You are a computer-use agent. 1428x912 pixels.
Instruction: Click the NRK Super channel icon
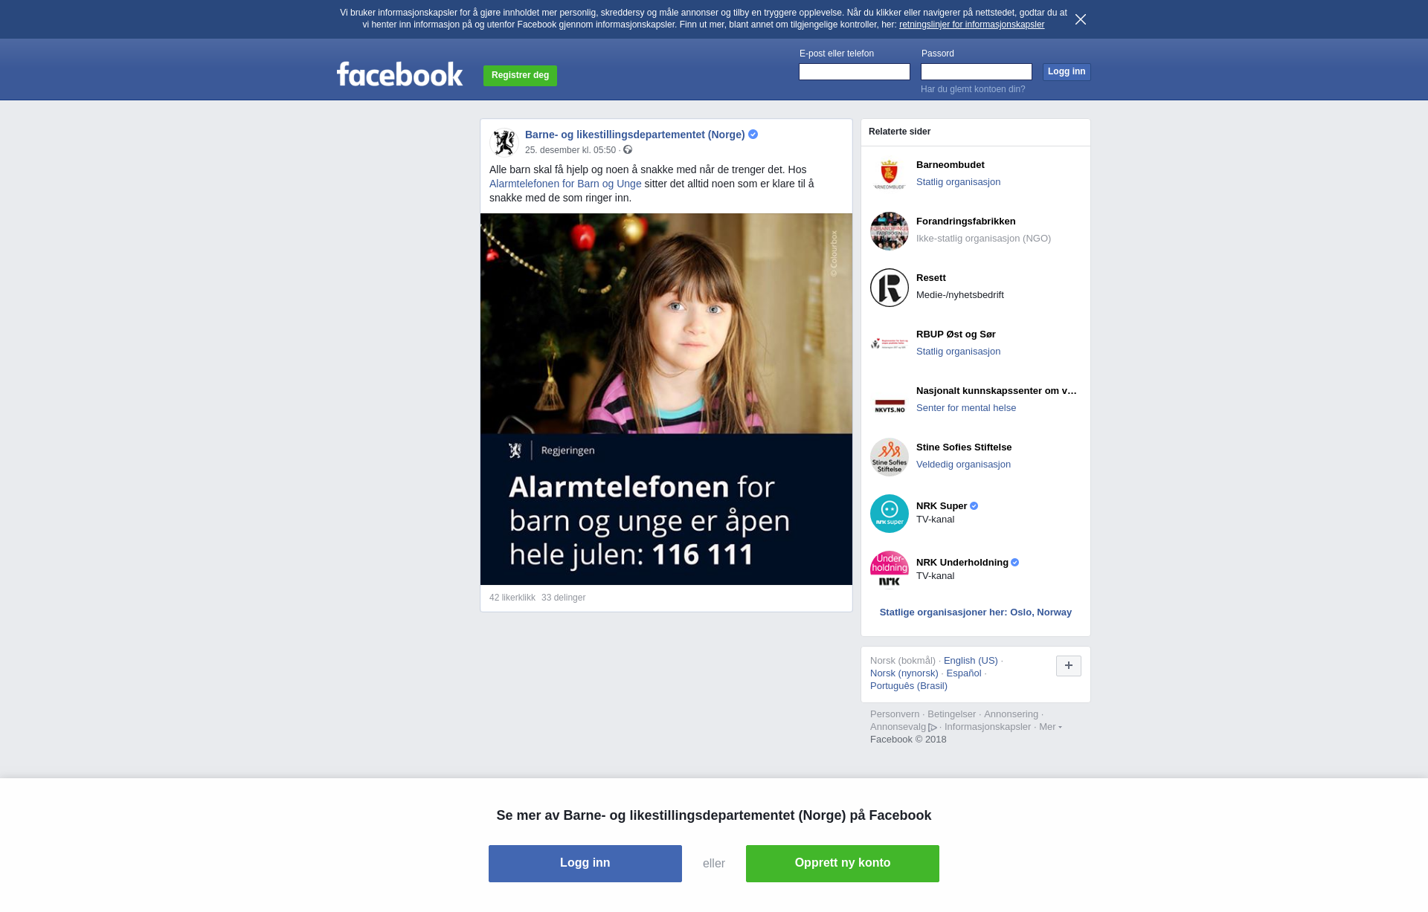pyautogui.click(x=890, y=514)
